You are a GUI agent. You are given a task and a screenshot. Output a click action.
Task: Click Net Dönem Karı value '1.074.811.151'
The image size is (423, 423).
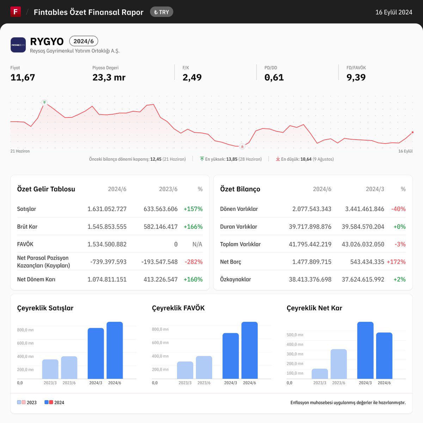pyautogui.click(x=107, y=279)
